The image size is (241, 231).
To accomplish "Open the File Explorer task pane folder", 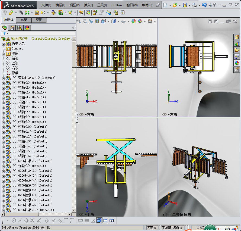I will tap(237, 50).
